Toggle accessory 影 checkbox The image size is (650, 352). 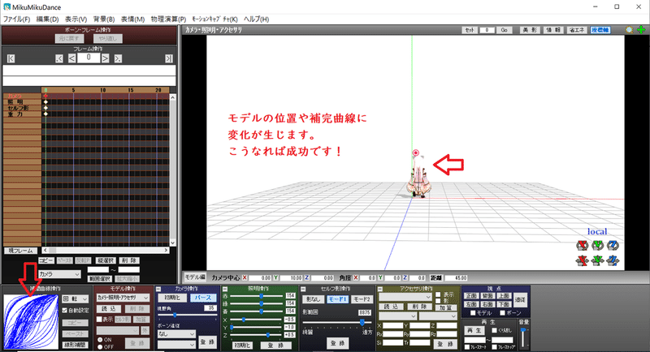tap(438, 301)
